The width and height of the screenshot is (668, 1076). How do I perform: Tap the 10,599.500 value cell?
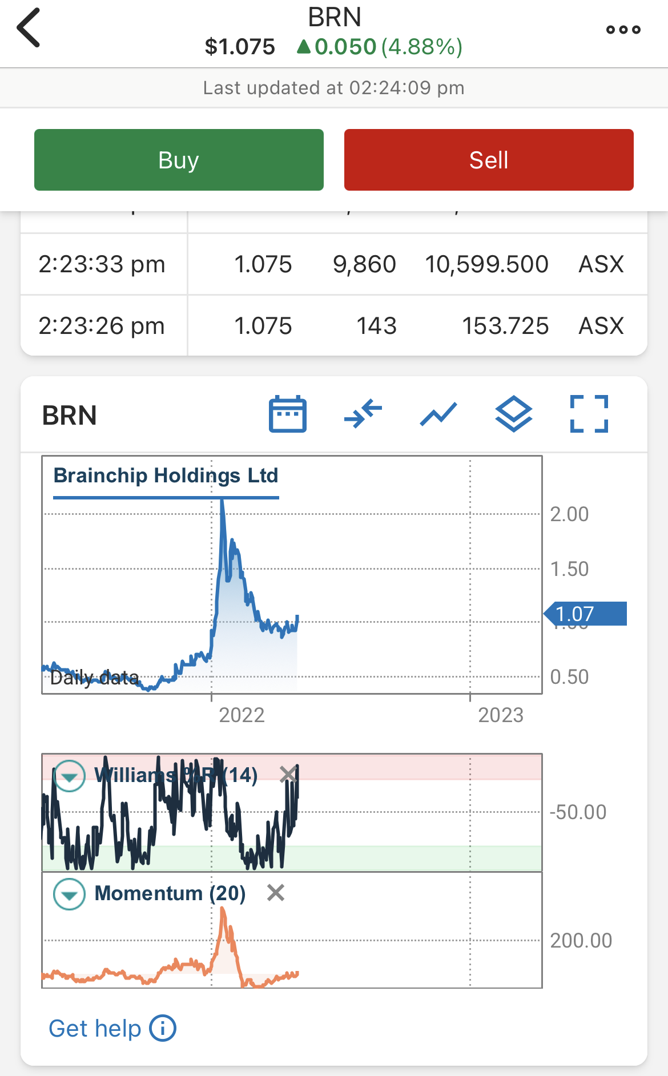(x=486, y=264)
